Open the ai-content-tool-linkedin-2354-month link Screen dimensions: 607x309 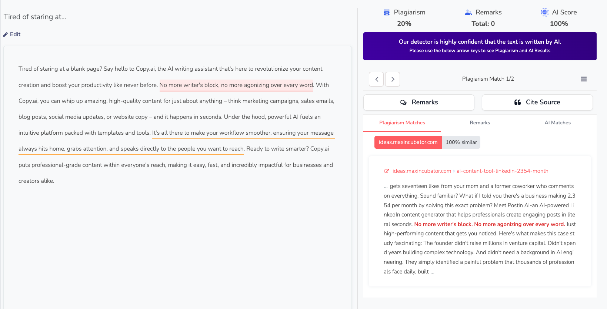coord(503,171)
